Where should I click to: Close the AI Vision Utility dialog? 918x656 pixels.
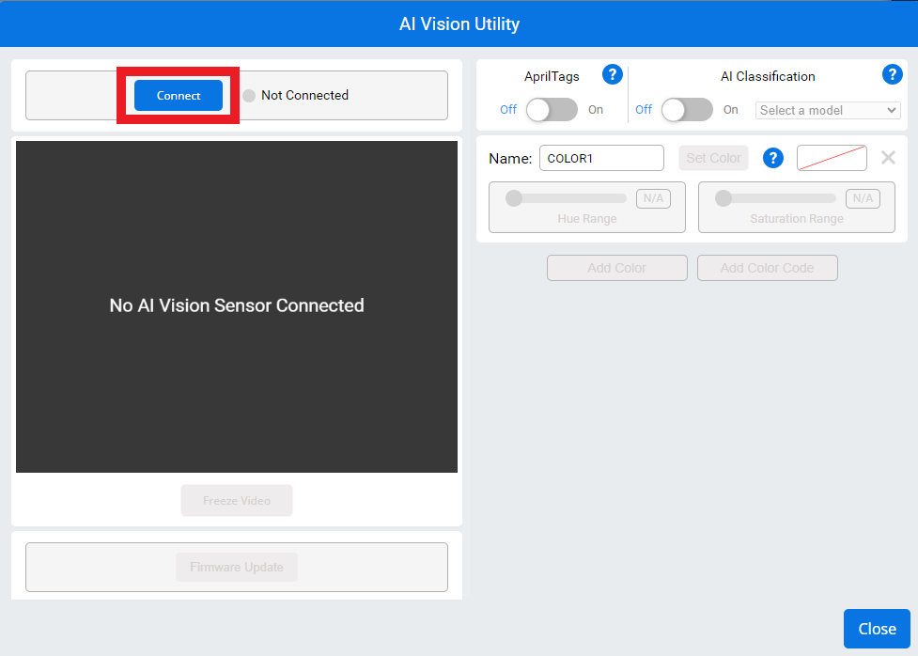click(x=876, y=628)
